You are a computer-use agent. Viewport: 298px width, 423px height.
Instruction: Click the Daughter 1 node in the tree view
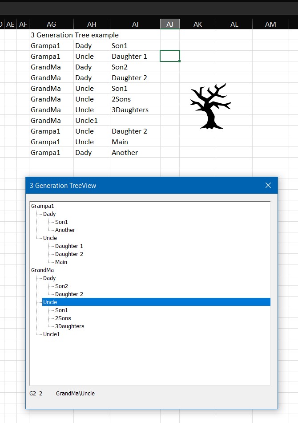tap(69, 246)
